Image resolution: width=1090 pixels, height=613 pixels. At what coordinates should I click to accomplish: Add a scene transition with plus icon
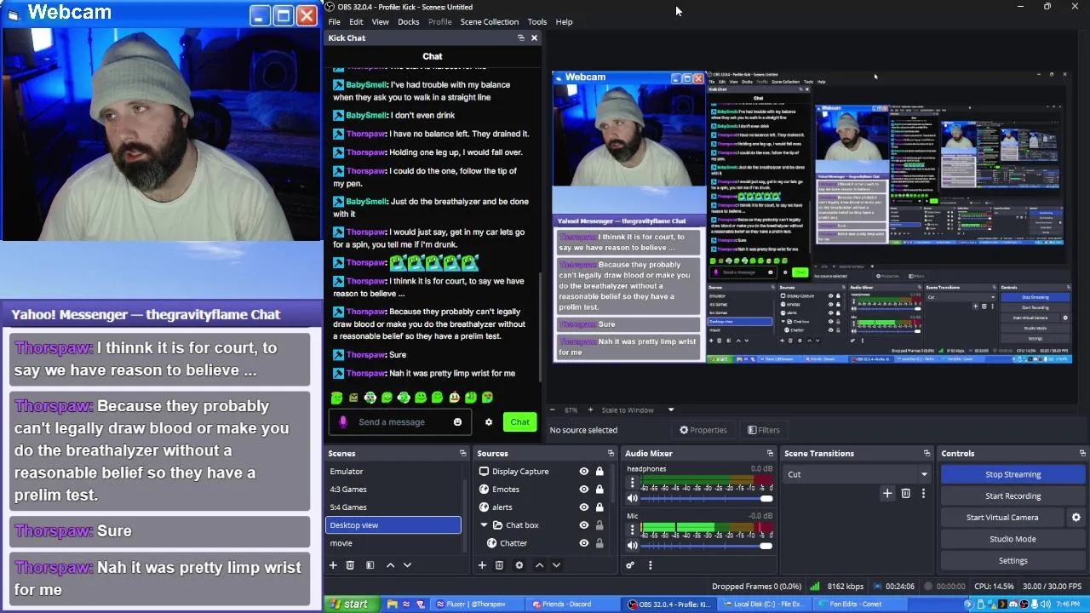[887, 493]
